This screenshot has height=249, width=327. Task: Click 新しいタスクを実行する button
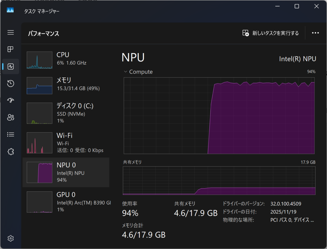coord(271,33)
